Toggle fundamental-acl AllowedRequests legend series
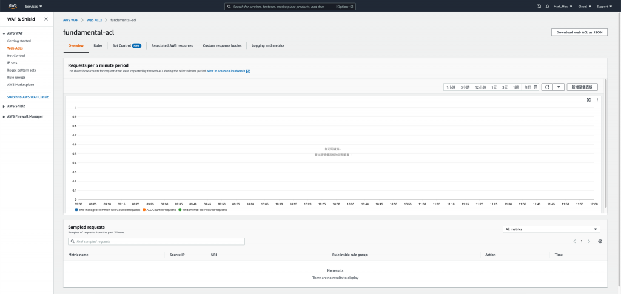This screenshot has width=621, height=294. (x=203, y=210)
